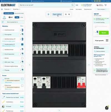Click plus icon left of the cabinet
This screenshot has width=111, height=112.
point(30,65)
